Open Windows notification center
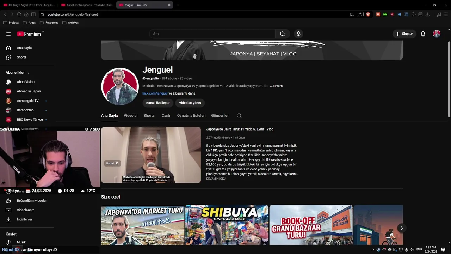 pos(443,249)
